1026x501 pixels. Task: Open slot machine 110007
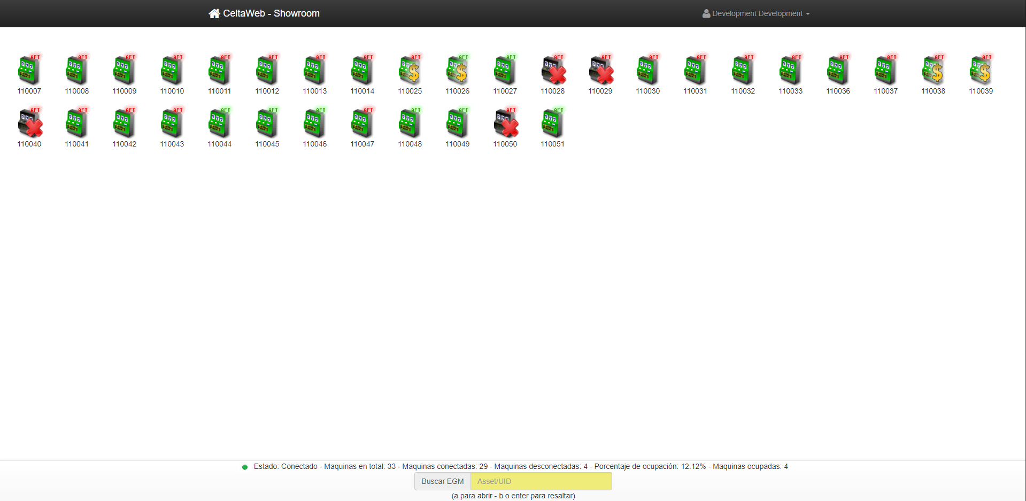(29, 70)
